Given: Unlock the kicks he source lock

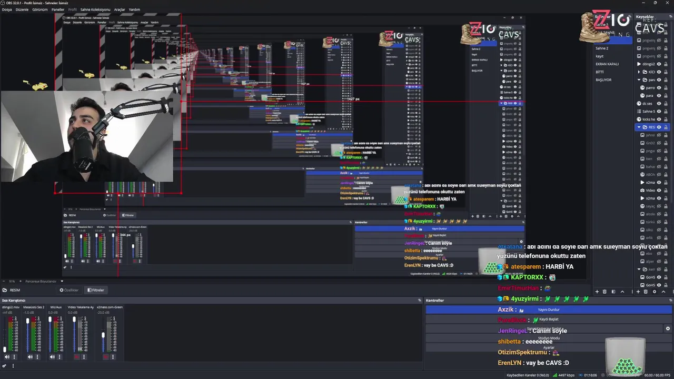Looking at the screenshot, I should [x=666, y=119].
